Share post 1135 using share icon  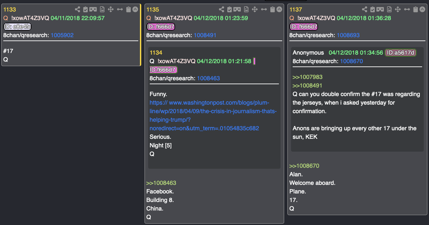[x=222, y=10]
